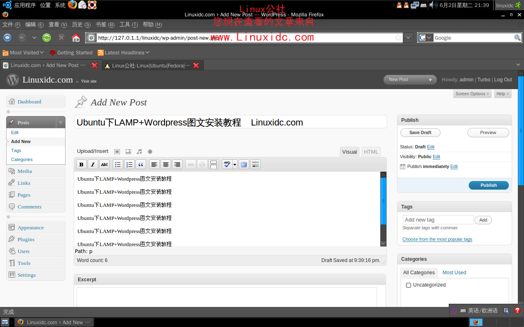Screen dimensions: 524x327
Task: Check the Uncategorized category checkbox
Action: click(x=408, y=285)
